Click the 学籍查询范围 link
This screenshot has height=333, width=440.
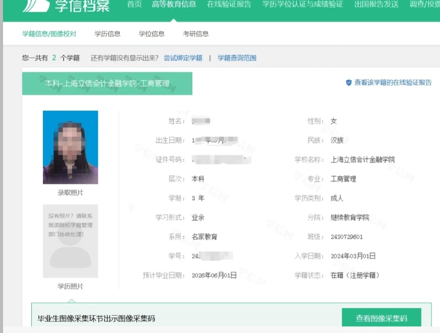(237, 58)
